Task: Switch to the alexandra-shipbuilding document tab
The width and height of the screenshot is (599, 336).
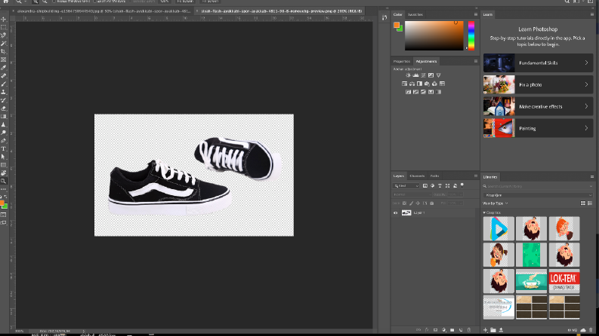Action: [x=104, y=11]
